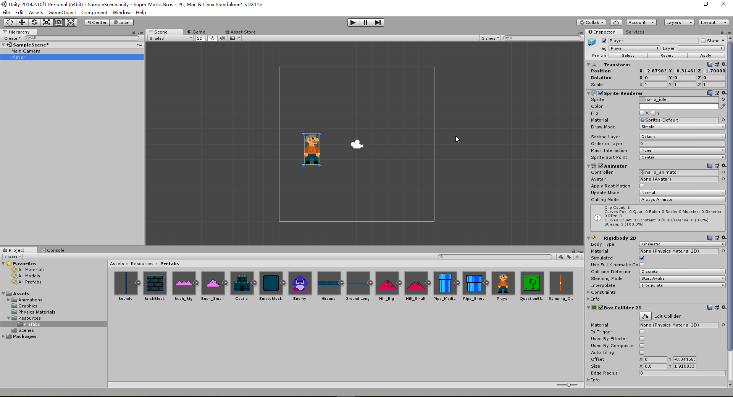Enable Apply Root Motion checkbox
The width and height of the screenshot is (733, 397).
click(642, 186)
